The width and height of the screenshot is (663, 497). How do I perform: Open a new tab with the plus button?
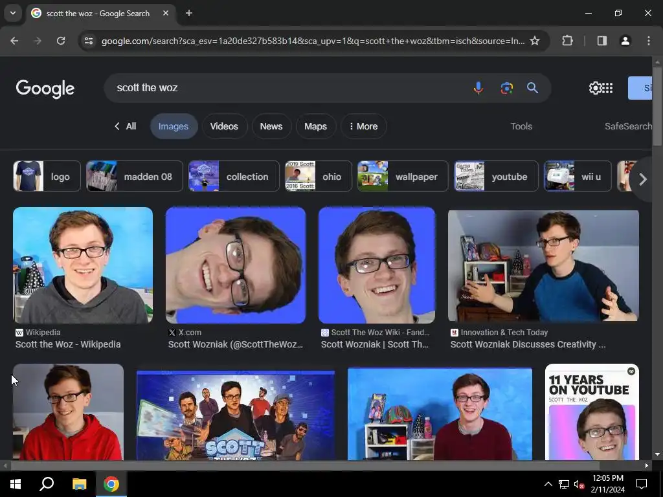pos(189,13)
